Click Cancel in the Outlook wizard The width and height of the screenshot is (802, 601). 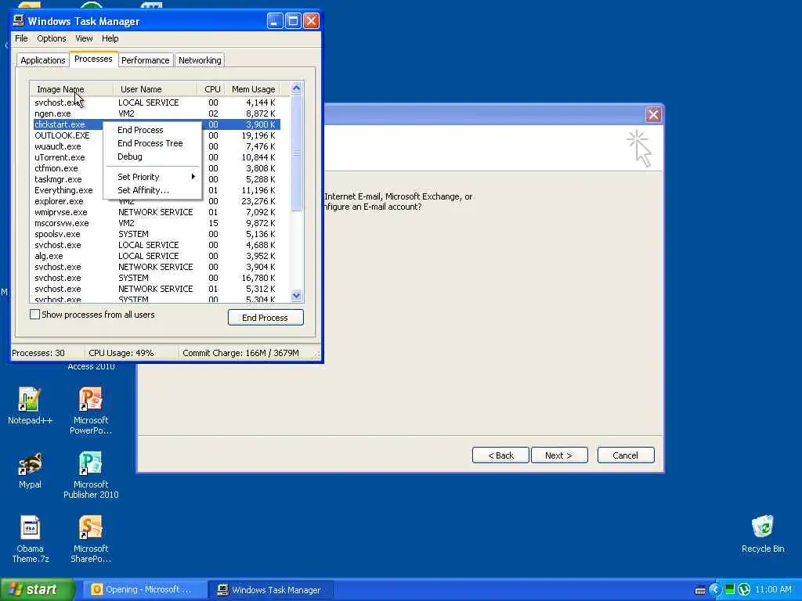[x=626, y=455]
